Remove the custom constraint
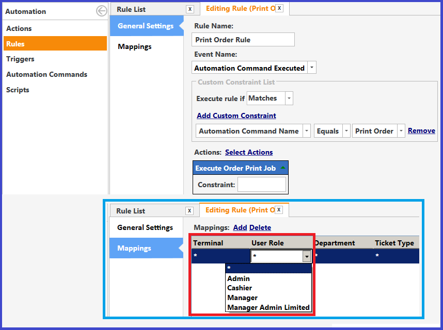The image size is (443, 330). pyautogui.click(x=421, y=131)
